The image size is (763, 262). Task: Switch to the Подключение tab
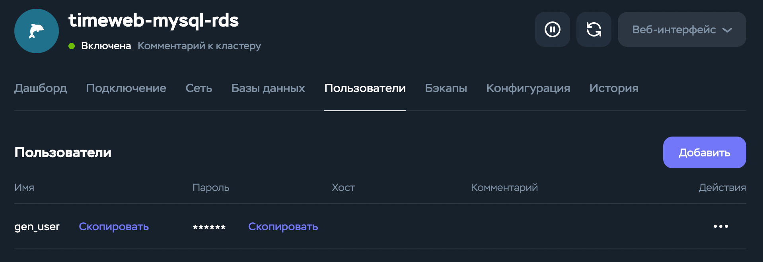pos(126,88)
